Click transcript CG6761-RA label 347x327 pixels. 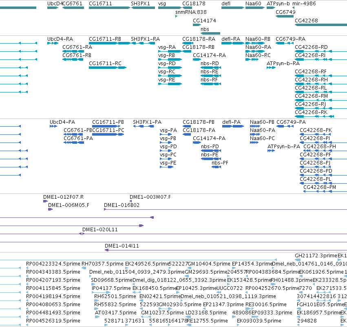click(x=77, y=47)
